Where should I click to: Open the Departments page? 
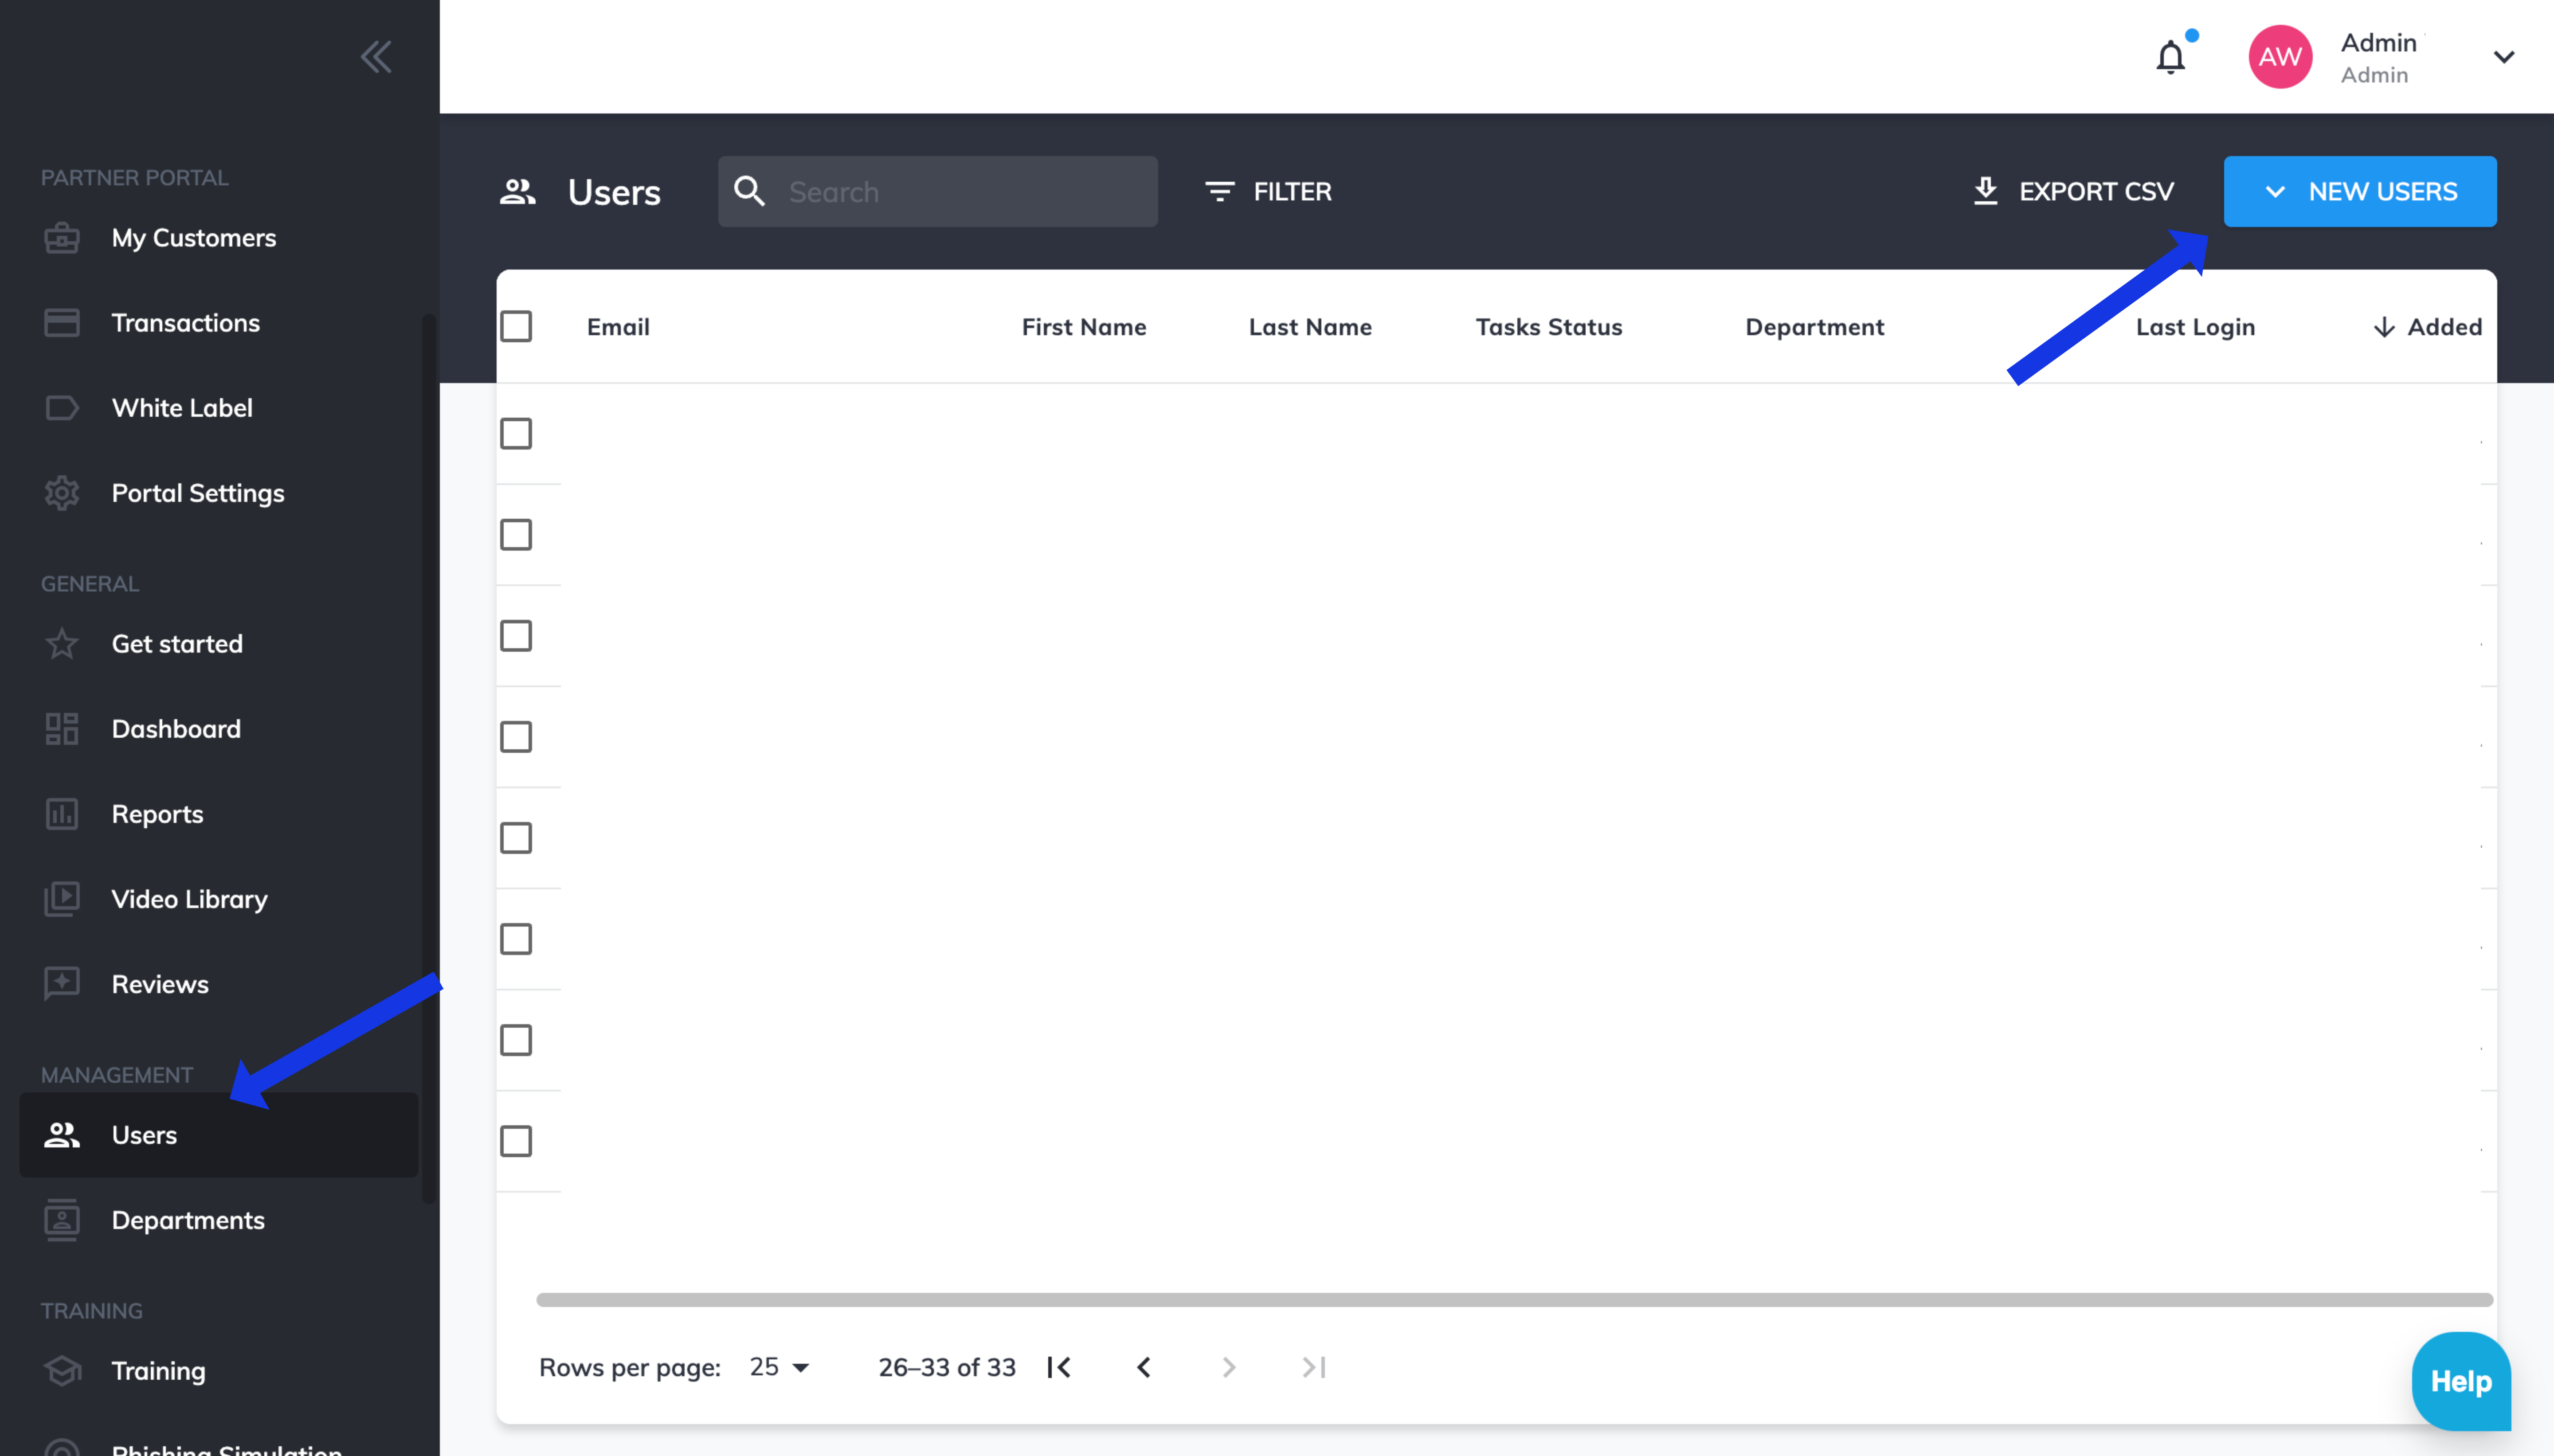click(188, 1219)
